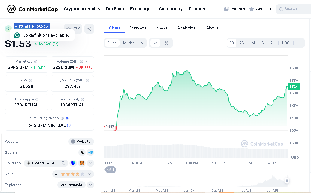This screenshot has height=193, width=311.
Task: Open the Website link button
Action: [x=81, y=142]
